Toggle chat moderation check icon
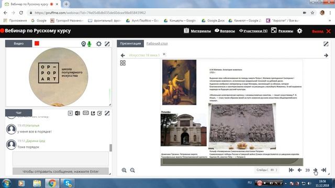This screenshot has width=335, height=188. [99, 113]
